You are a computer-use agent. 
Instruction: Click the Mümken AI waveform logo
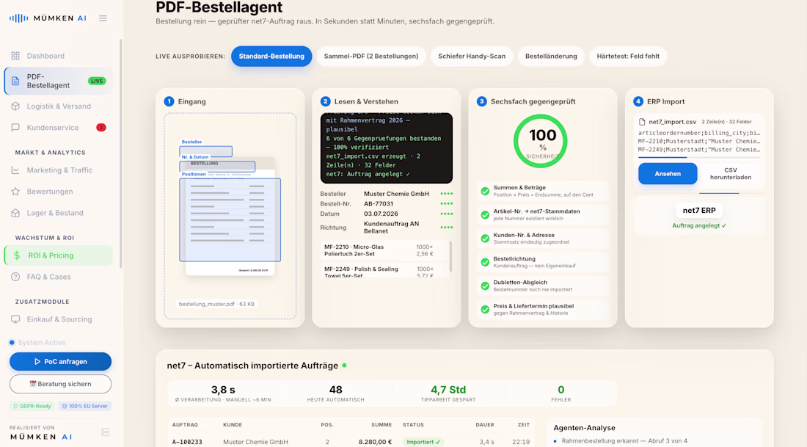pyautogui.click(x=19, y=18)
